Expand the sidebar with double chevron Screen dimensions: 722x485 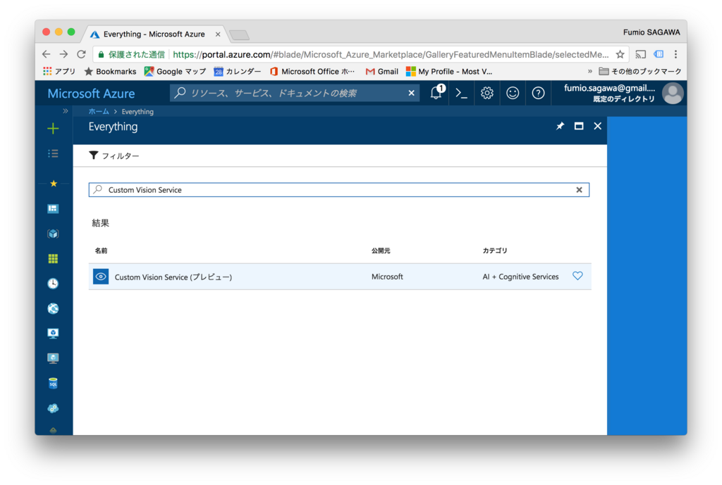coord(66,111)
